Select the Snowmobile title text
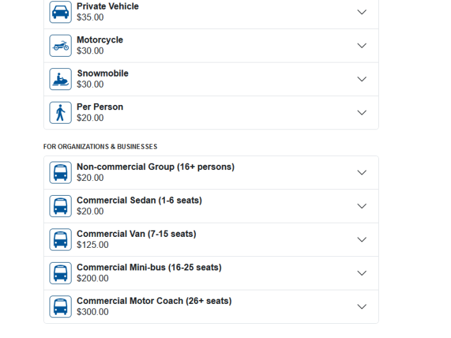 [x=102, y=73]
